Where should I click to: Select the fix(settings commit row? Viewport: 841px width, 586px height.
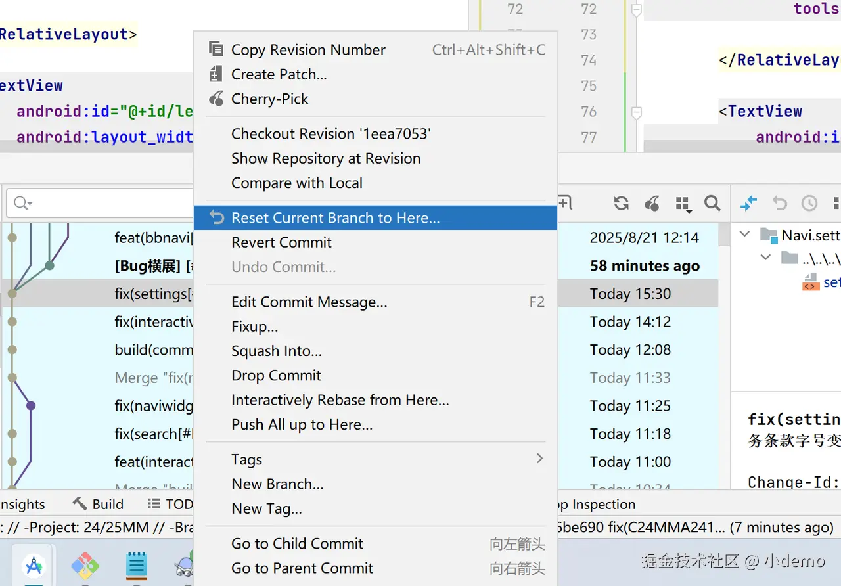coord(154,294)
